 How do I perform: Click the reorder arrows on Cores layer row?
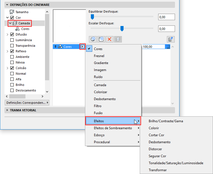[x=55, y=47]
